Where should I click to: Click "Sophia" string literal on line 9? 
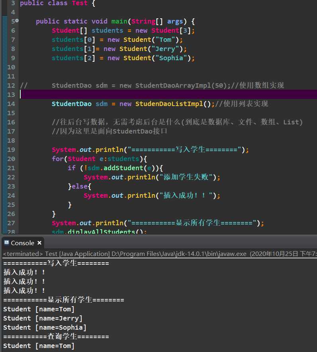(171, 58)
